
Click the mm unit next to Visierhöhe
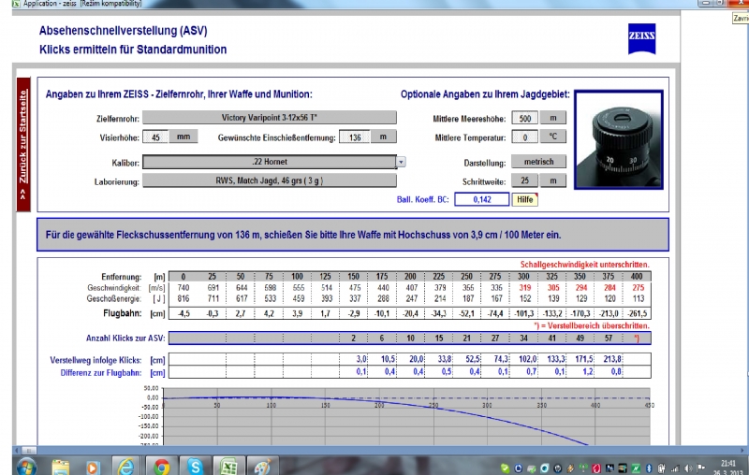click(184, 137)
